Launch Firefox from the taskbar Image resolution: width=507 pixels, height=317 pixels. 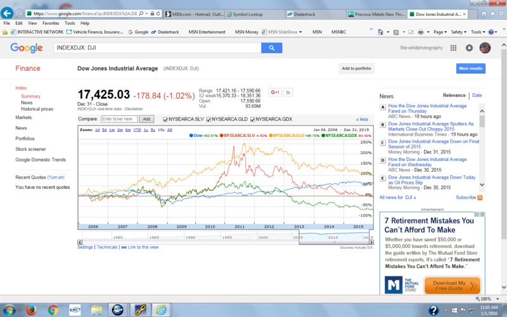pos(31,310)
